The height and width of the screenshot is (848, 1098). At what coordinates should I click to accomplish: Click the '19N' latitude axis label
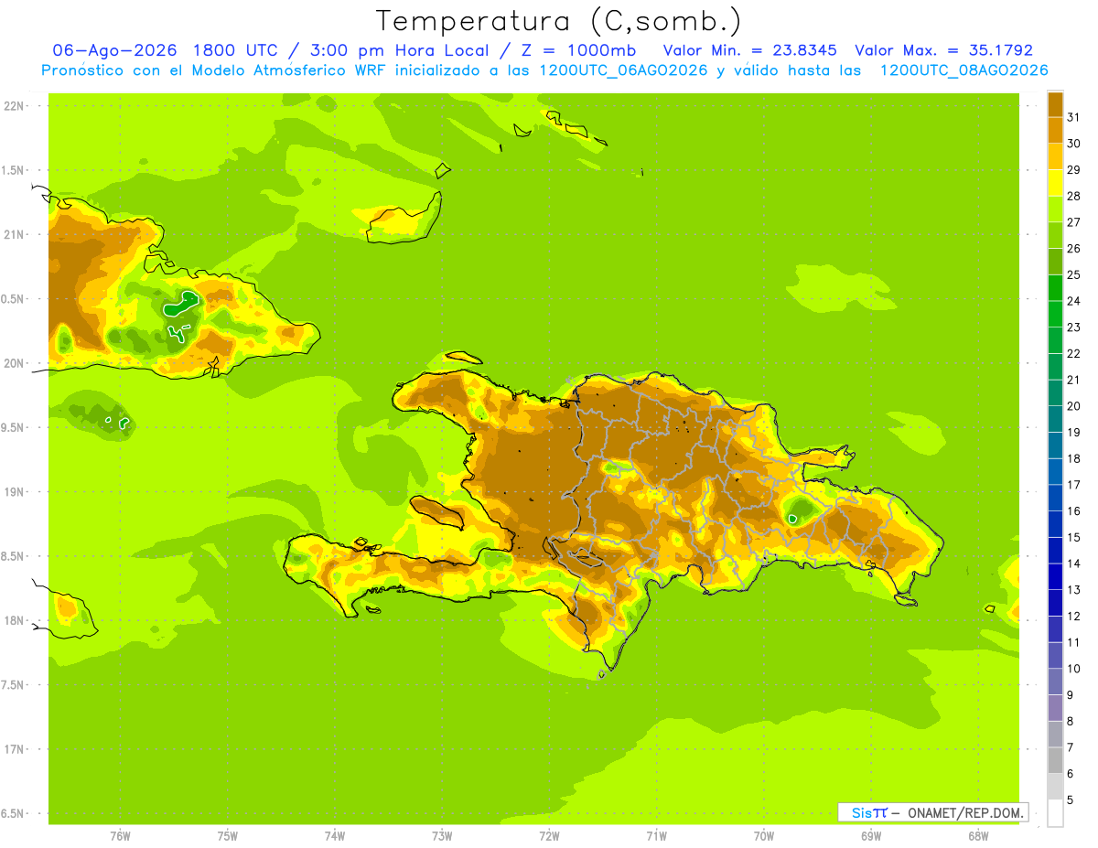(14, 492)
